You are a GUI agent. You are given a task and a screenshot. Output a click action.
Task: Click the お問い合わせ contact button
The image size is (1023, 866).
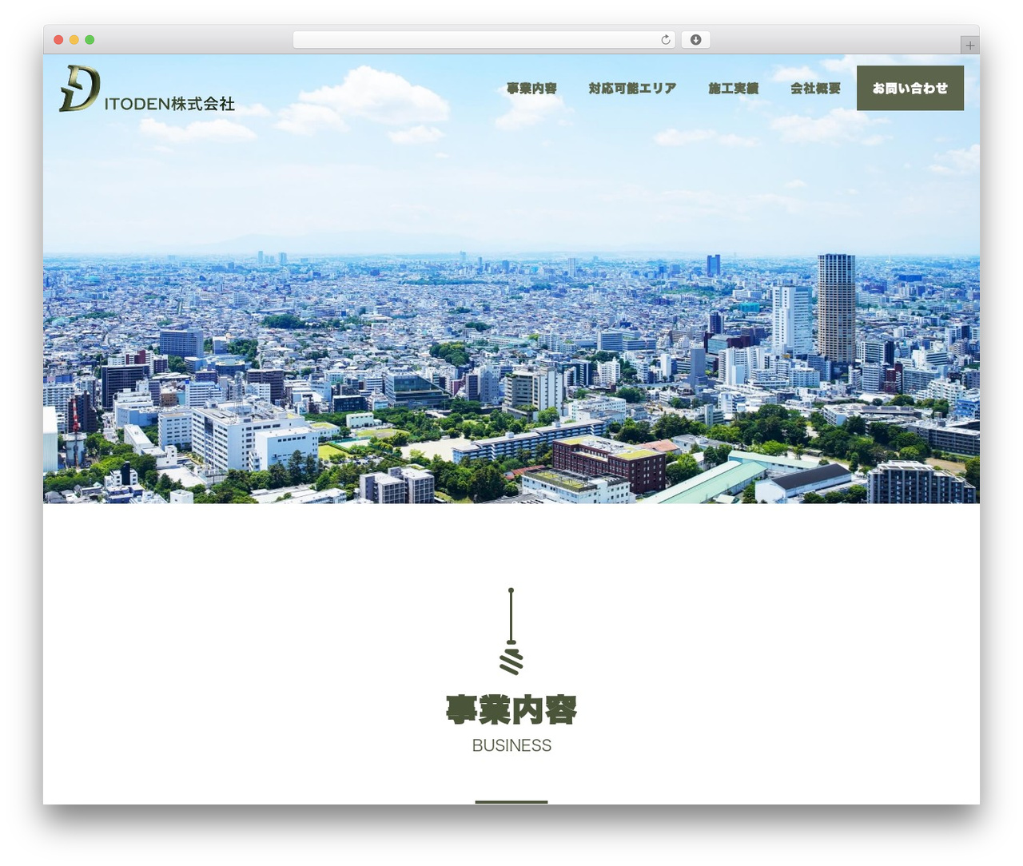point(910,88)
